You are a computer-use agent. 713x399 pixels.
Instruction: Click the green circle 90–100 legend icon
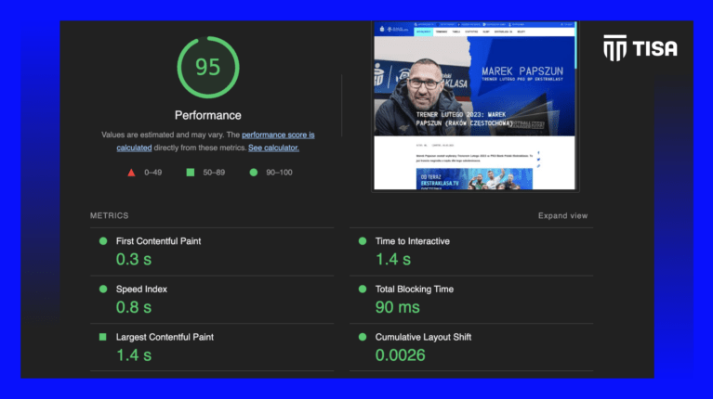click(253, 172)
